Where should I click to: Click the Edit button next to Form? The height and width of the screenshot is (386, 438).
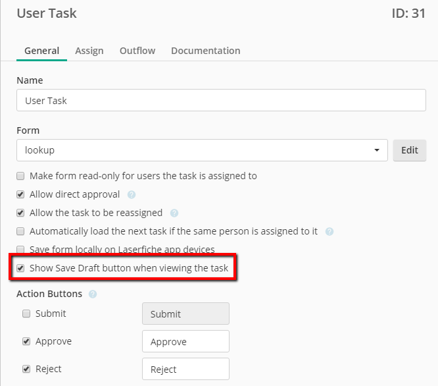click(x=410, y=150)
